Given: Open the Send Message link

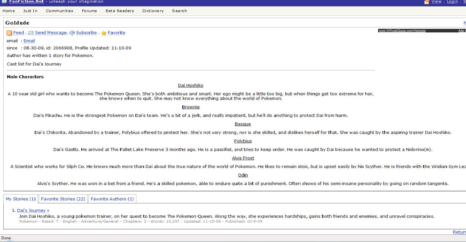Looking at the screenshot, I should [51, 33].
